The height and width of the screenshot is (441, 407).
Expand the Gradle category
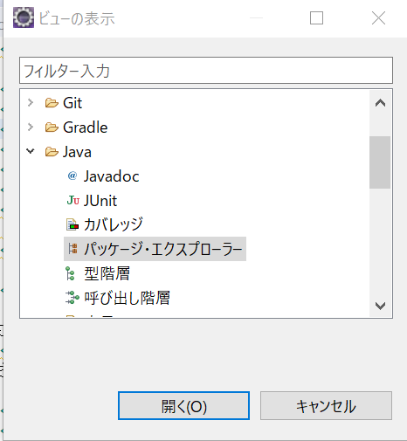pyautogui.click(x=31, y=127)
